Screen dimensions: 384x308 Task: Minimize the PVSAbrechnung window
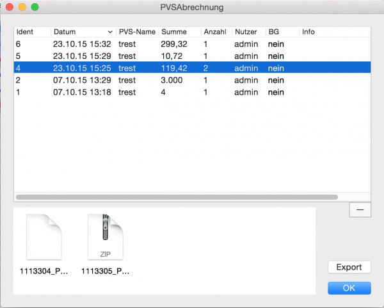pos(22,7)
